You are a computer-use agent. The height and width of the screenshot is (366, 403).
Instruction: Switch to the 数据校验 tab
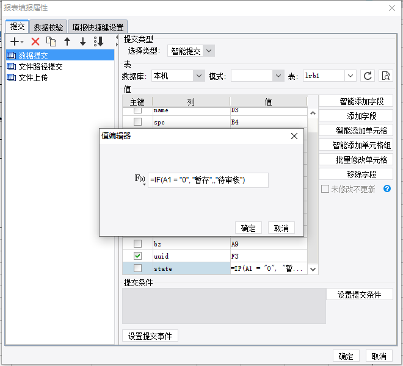pos(48,27)
